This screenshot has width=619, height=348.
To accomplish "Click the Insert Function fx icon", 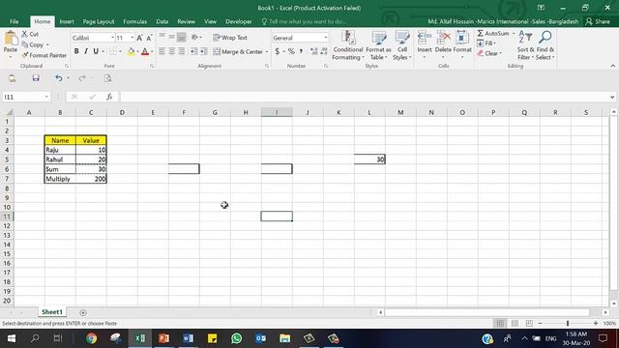I will point(109,97).
